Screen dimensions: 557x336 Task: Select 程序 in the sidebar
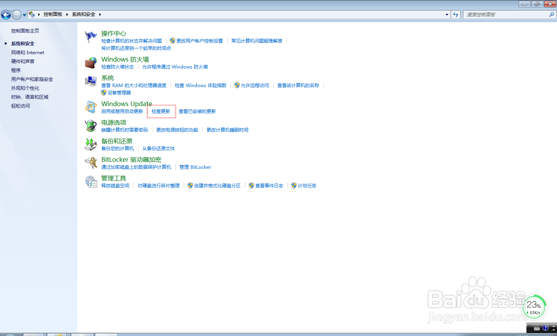point(16,70)
